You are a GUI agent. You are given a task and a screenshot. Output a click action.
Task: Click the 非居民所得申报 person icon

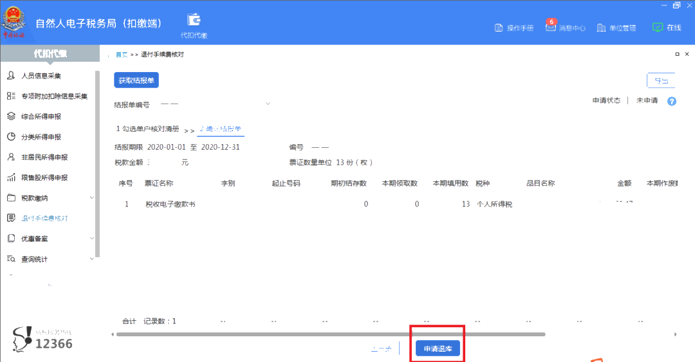tap(11, 158)
